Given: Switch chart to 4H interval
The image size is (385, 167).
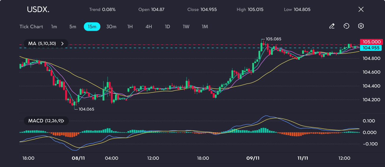Looking at the screenshot, I should tap(149, 26).
